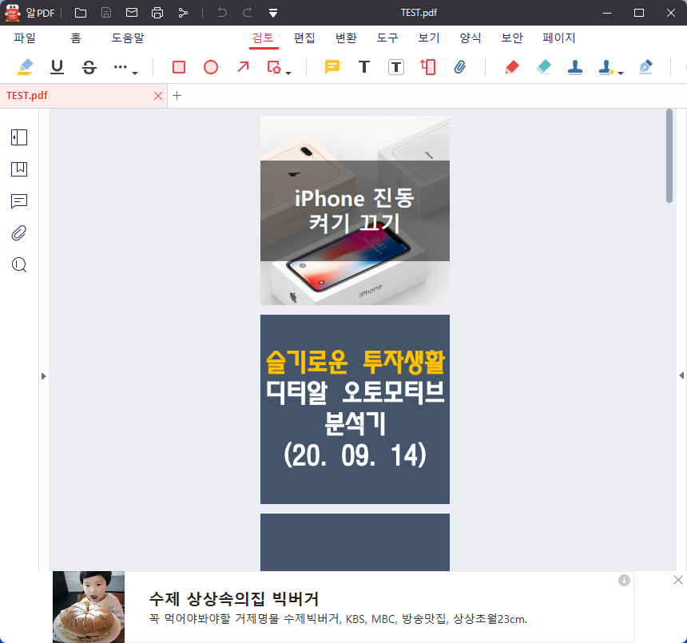
Task: Select the red rectangle shape tool
Action: tap(179, 67)
